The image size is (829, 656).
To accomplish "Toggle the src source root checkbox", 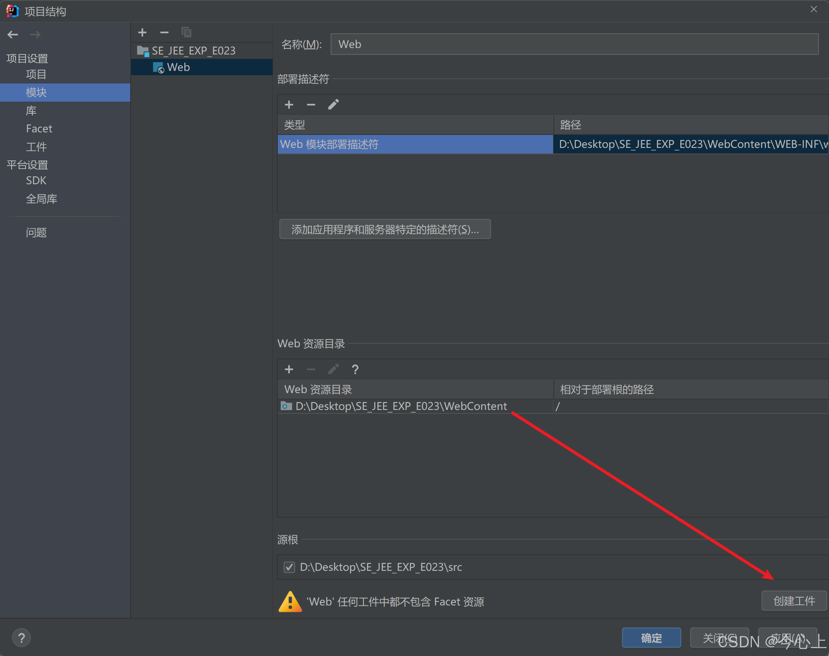I will tap(289, 567).
